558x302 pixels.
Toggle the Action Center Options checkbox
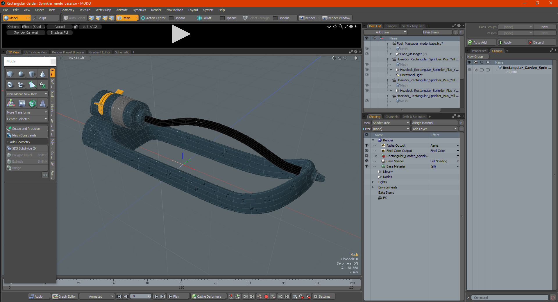171,18
